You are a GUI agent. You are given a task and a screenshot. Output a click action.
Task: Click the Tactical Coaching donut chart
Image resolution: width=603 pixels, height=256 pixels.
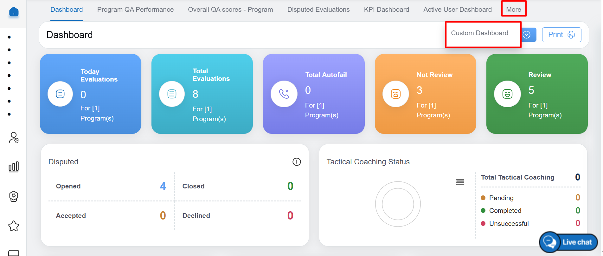point(398,204)
